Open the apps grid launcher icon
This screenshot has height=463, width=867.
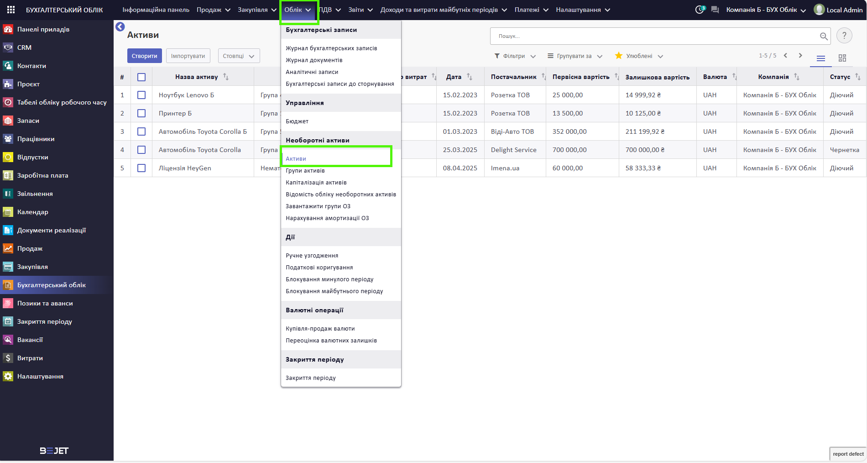[x=11, y=10]
